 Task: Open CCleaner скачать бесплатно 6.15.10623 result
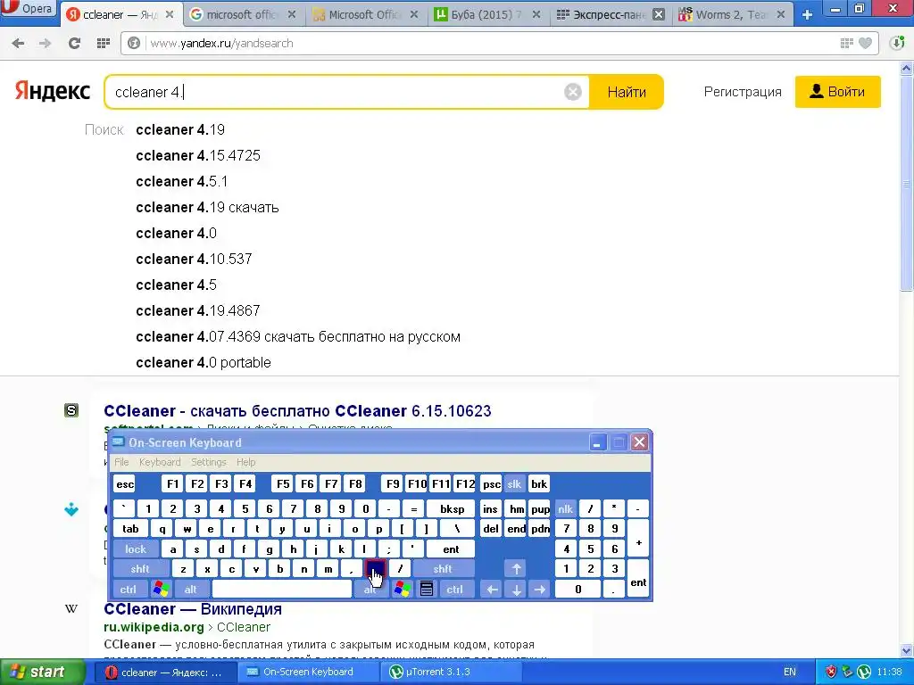[297, 410]
